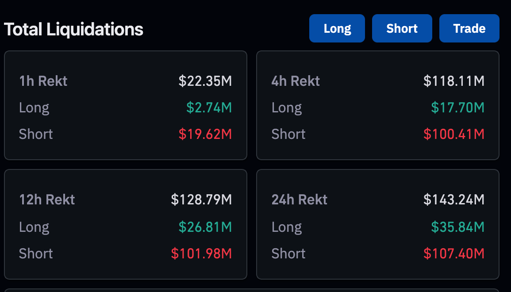
Task: Select the 4h Rekt label
Action: point(296,81)
